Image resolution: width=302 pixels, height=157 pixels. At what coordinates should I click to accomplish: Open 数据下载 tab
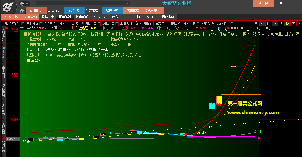pos(112,10)
